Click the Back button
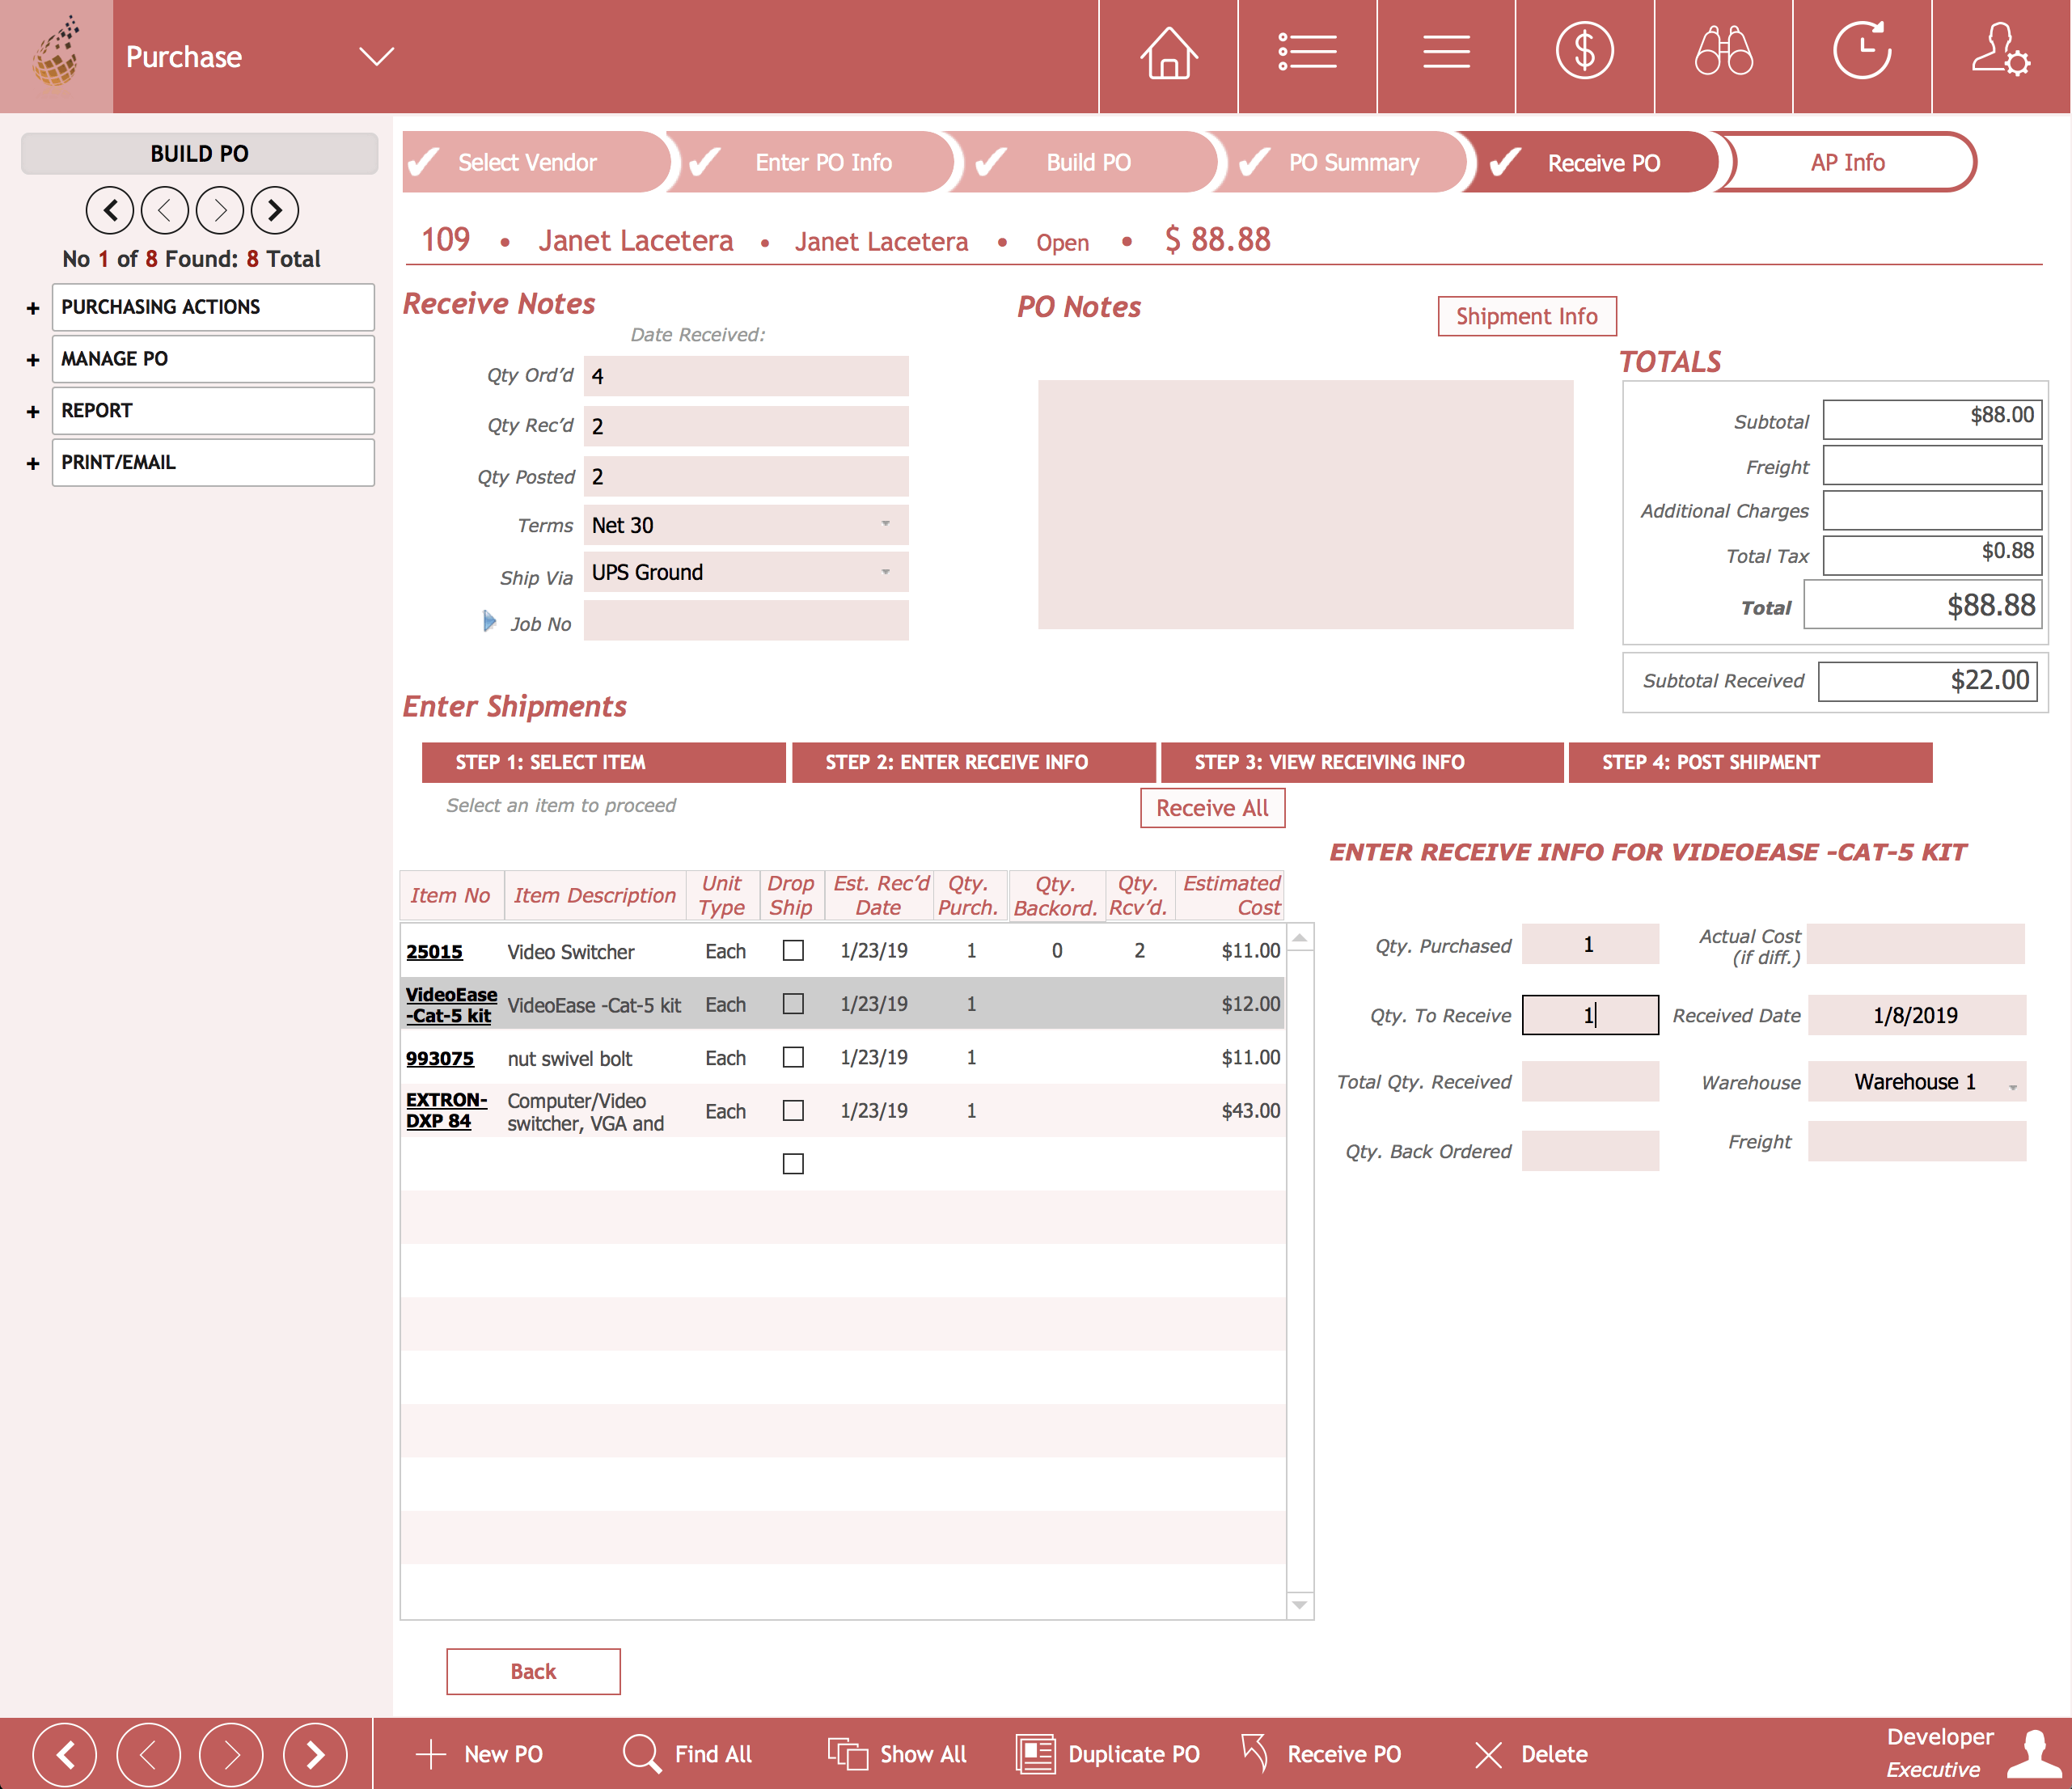Screen dimensions: 2072x1789 533,1671
